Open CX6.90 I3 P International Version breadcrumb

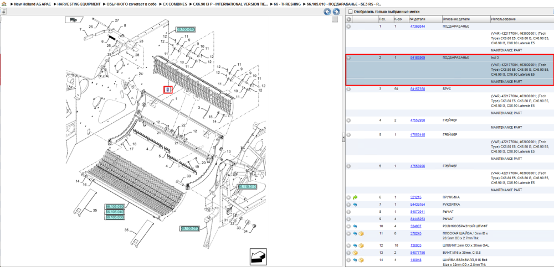(230, 4)
